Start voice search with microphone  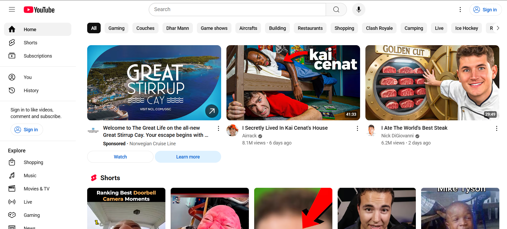pyautogui.click(x=359, y=10)
